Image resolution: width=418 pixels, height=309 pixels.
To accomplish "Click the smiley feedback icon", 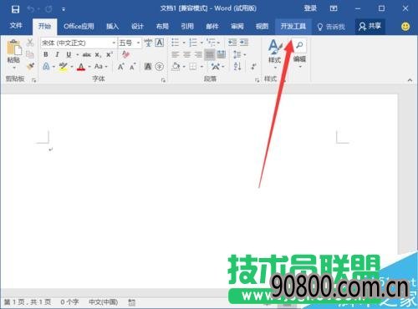I will pyautogui.click(x=405, y=27).
